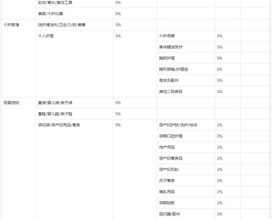Select the 月子营养 subcategory cell

[167, 180]
